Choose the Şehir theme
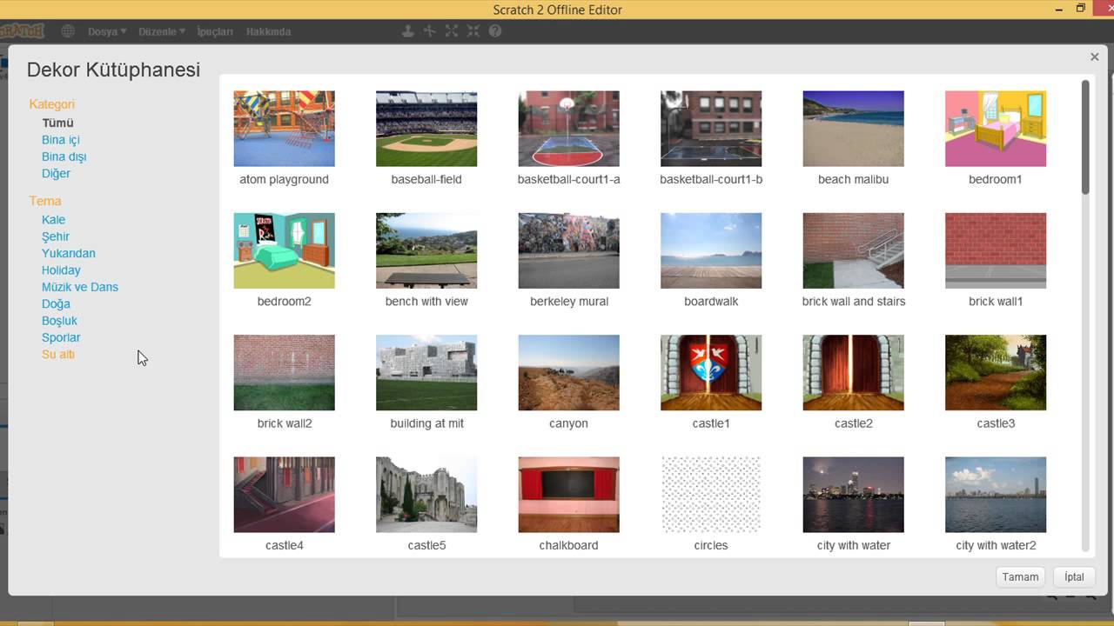 (x=56, y=236)
